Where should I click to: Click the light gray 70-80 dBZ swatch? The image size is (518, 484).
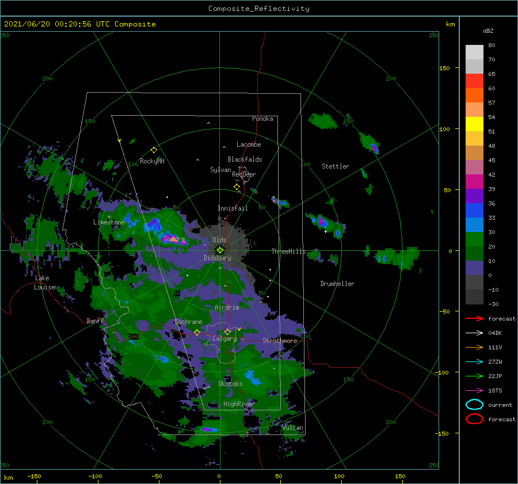474,52
